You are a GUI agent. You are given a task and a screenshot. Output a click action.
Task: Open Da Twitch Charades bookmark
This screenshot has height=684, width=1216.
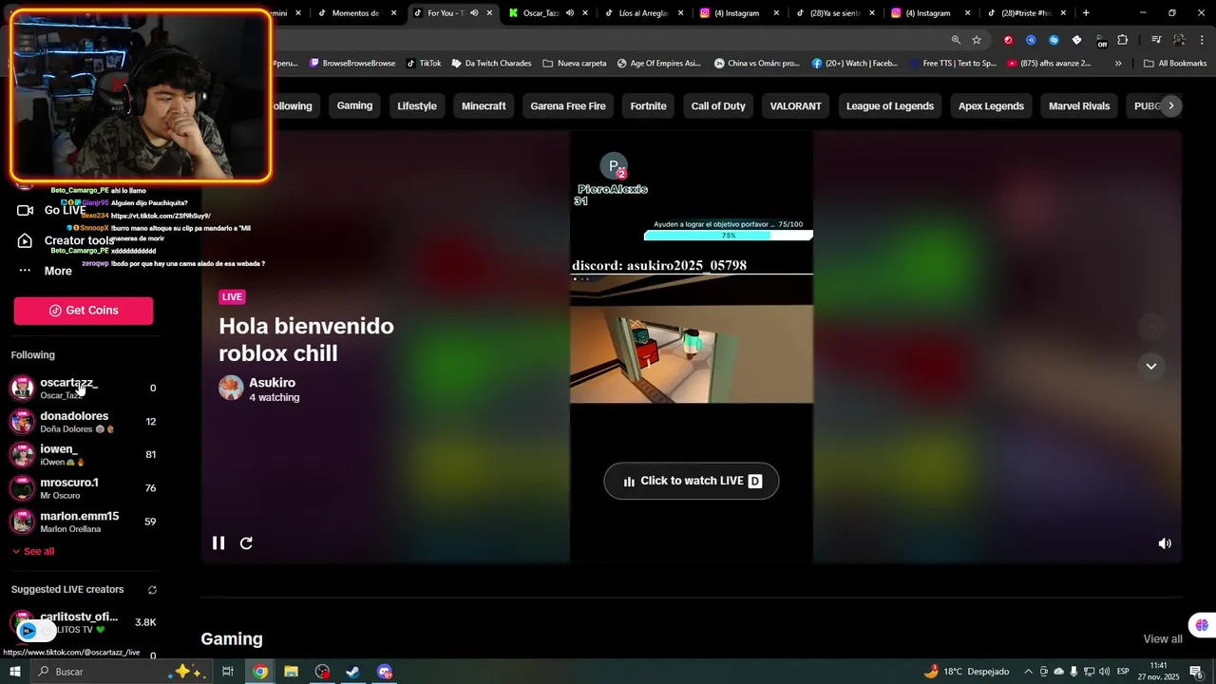coord(491,64)
